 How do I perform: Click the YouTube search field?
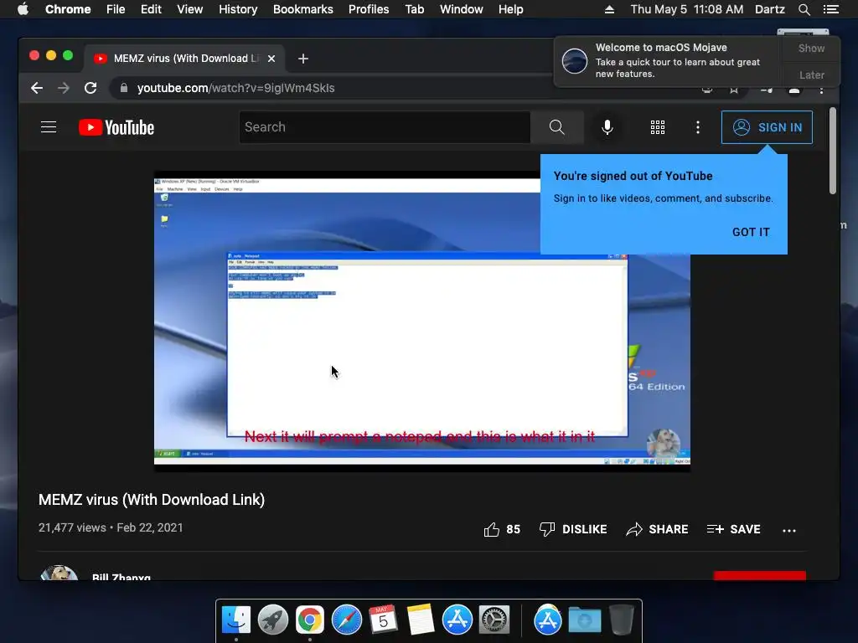pyautogui.click(x=385, y=127)
